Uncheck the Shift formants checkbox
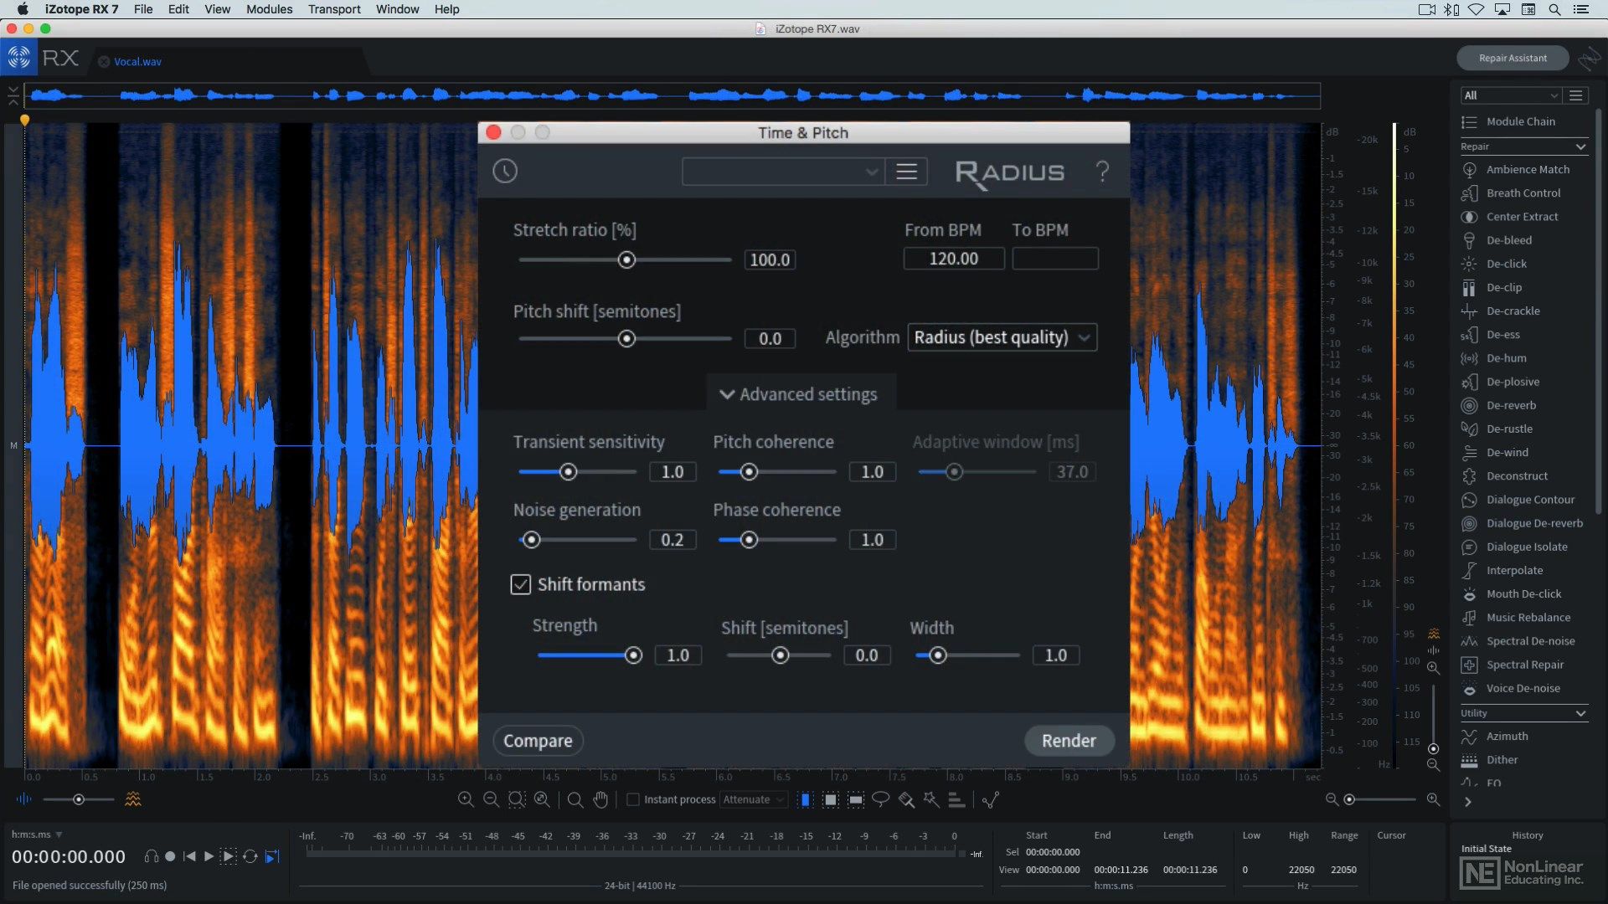This screenshot has width=1608, height=904. click(520, 584)
